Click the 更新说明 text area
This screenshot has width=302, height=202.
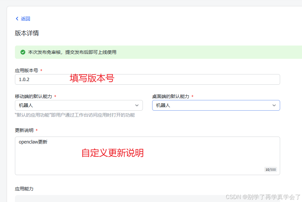[147, 156]
